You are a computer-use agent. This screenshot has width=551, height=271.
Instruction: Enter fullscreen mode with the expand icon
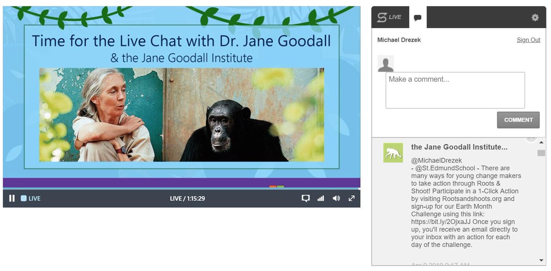click(352, 198)
